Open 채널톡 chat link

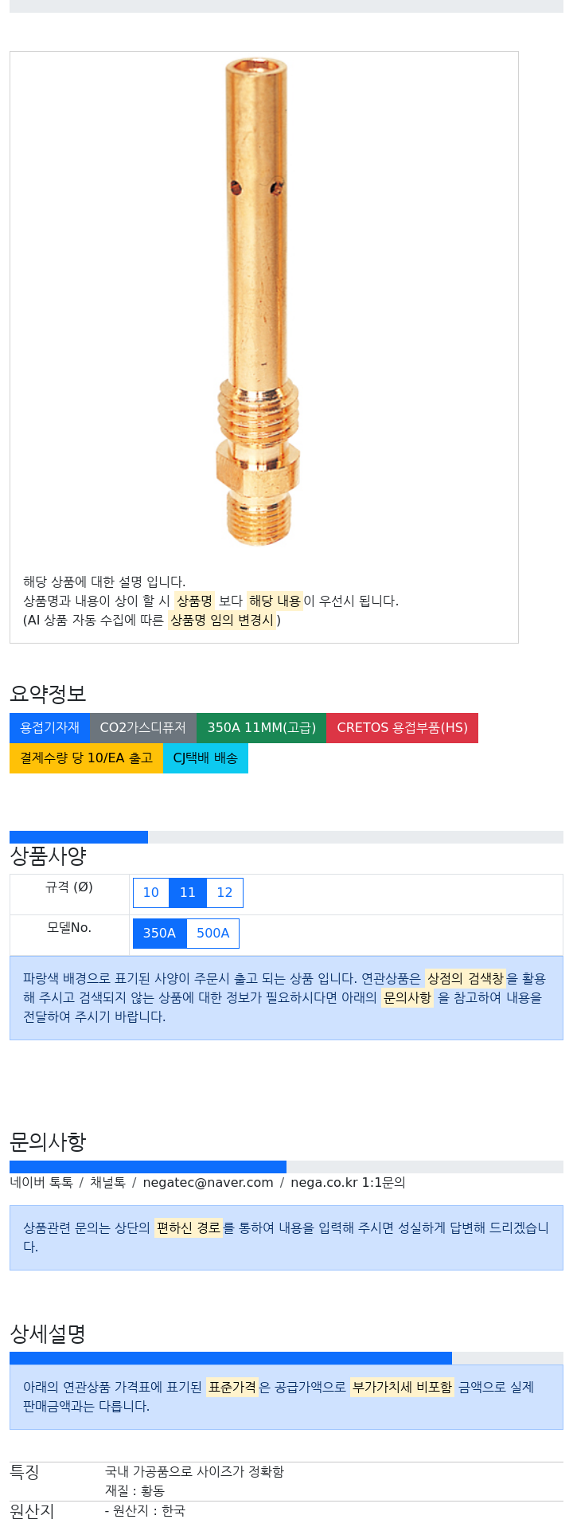[107, 1183]
